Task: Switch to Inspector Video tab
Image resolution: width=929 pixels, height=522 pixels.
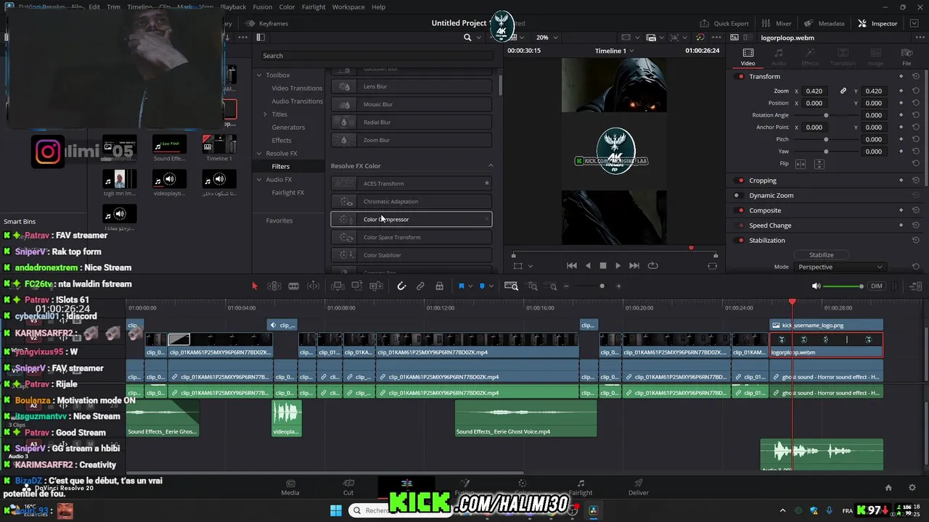Action: point(748,57)
